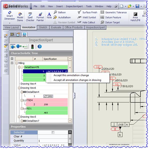Image resolution: width=150 pixels, height=150 pixels.
Task: Toggle the Selected property checkbox
Action: [53, 132]
